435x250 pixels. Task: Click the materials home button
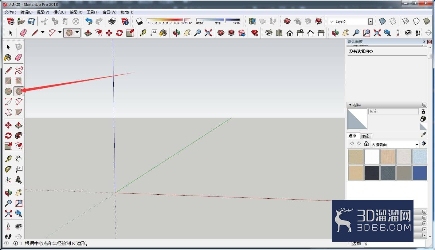point(366,144)
